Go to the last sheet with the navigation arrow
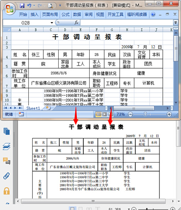 coord(20,108)
